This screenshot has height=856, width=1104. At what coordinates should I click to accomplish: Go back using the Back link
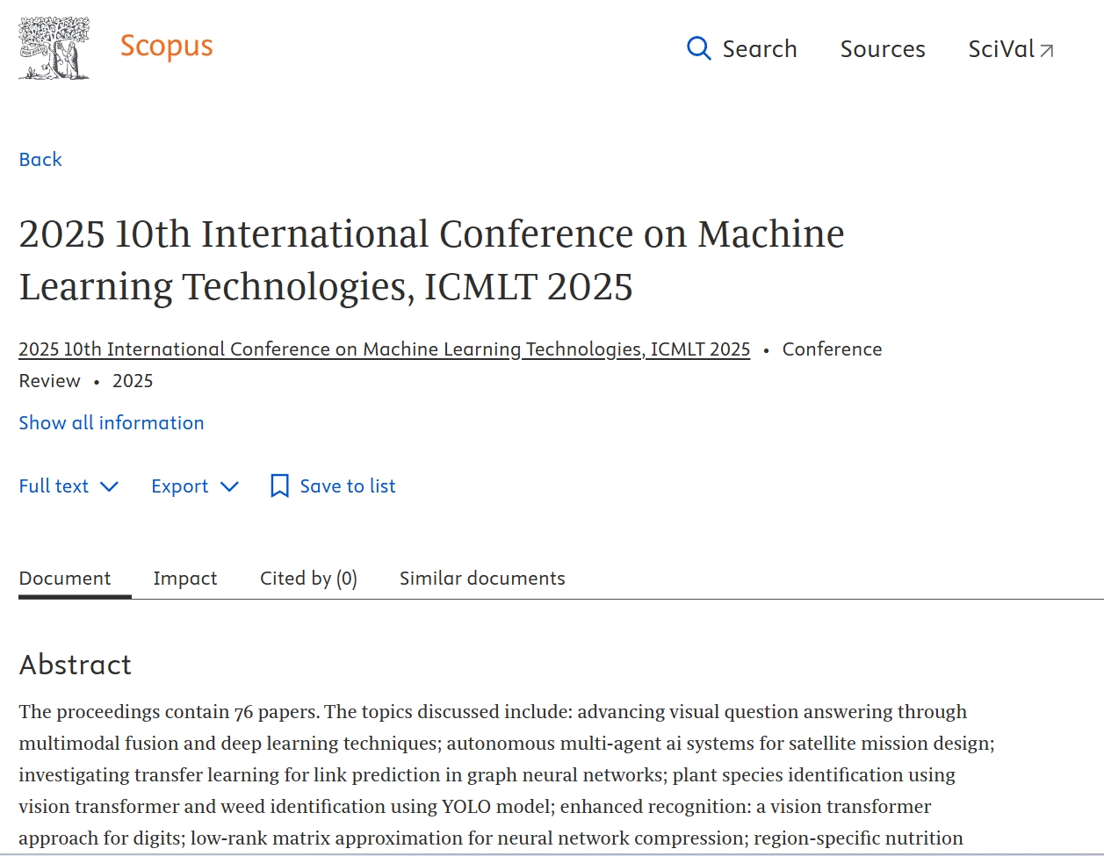click(40, 160)
